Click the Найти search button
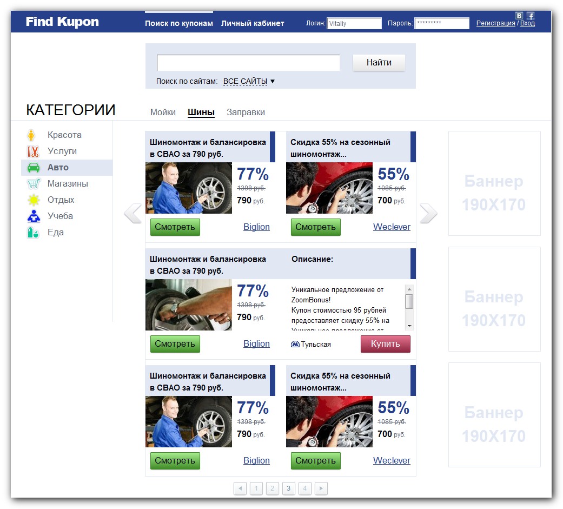Viewport: 563px width, 509px height. click(x=379, y=63)
